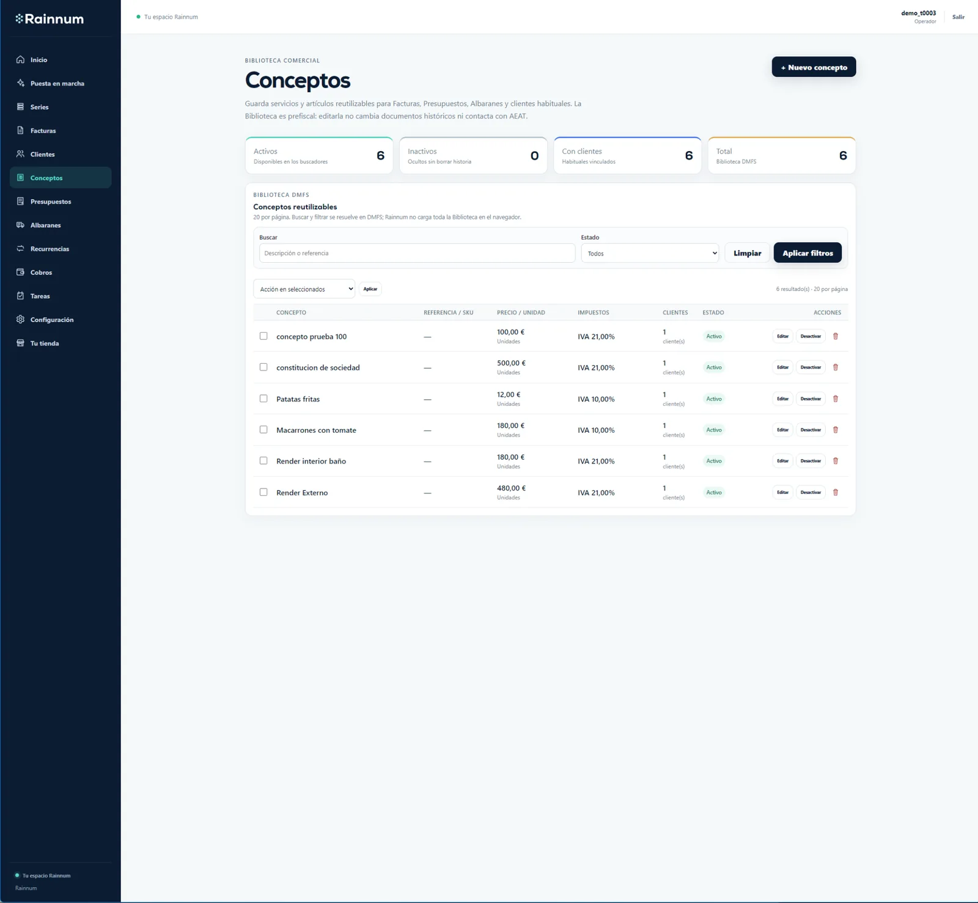
Task: Open the Acción en seleccionados dropdown
Action: point(304,289)
